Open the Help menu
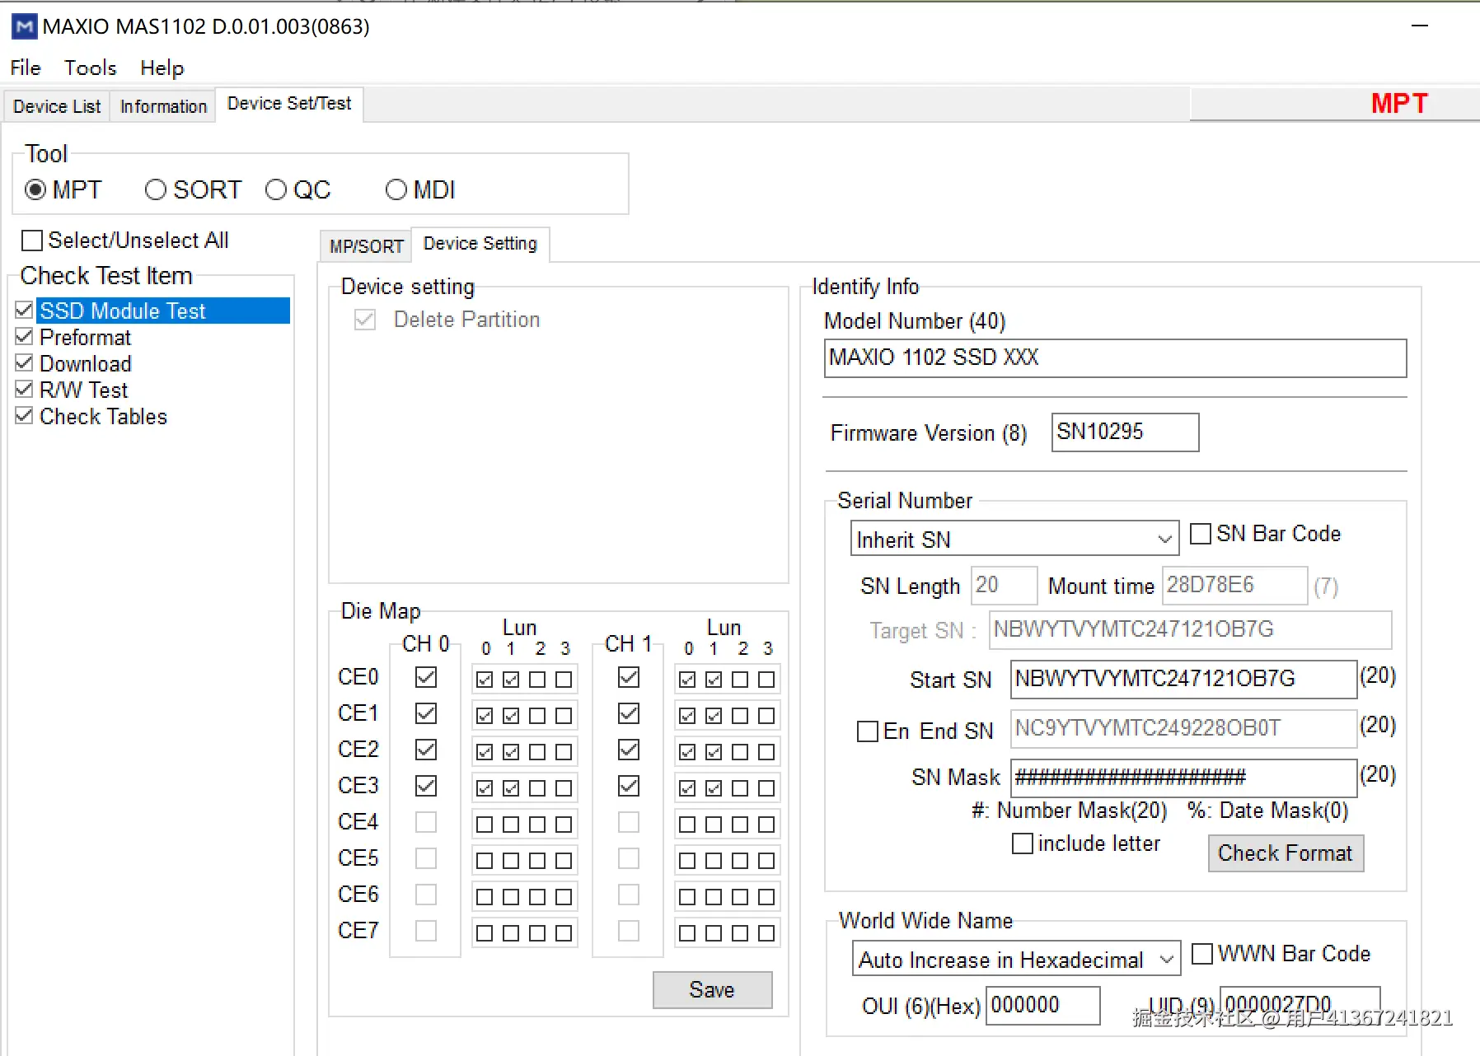The height and width of the screenshot is (1056, 1480). (x=162, y=68)
